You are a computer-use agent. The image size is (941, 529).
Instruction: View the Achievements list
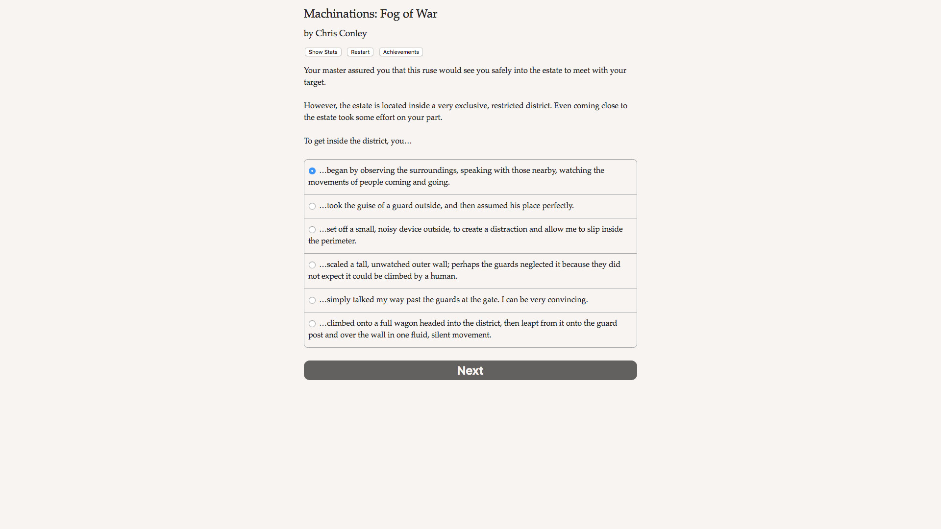pyautogui.click(x=400, y=52)
